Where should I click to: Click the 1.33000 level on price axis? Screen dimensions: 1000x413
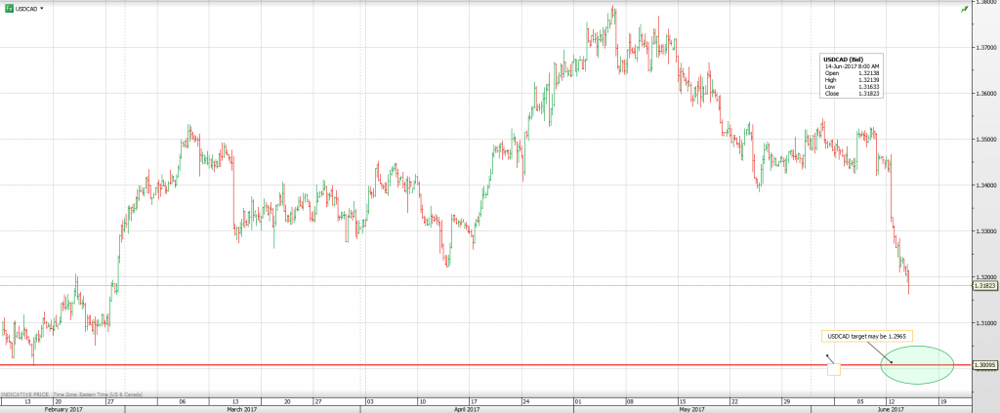click(x=984, y=231)
